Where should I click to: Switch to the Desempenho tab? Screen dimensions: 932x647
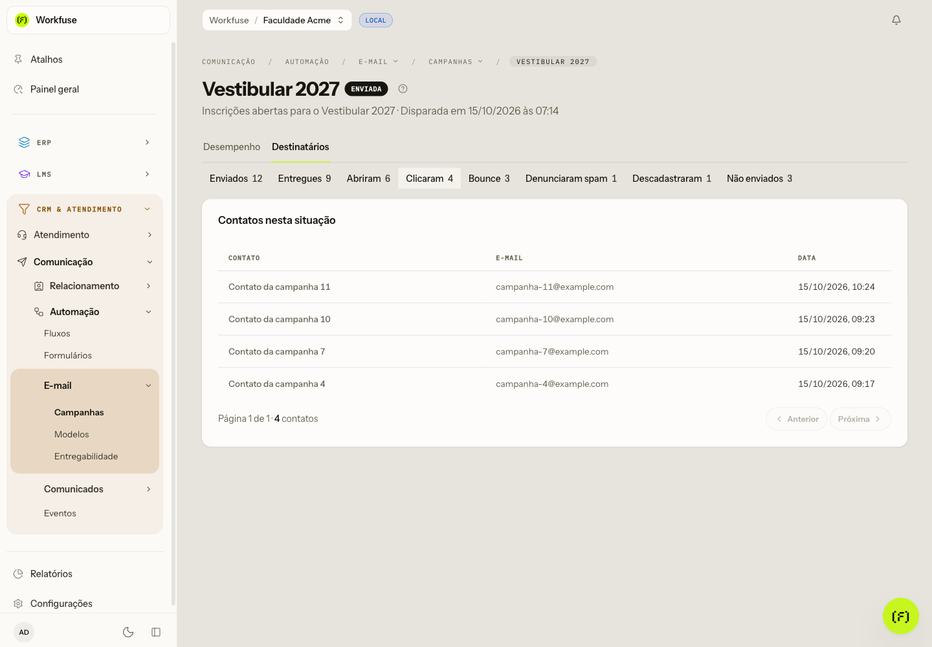232,147
